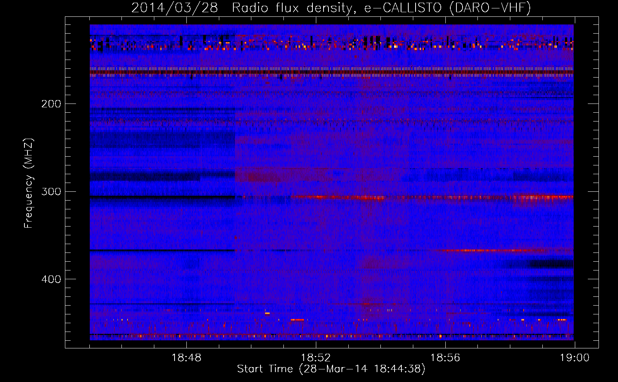Viewport: 618px width, 382px height.
Task: Click the 18:48 time tick label
Action: tap(186, 358)
